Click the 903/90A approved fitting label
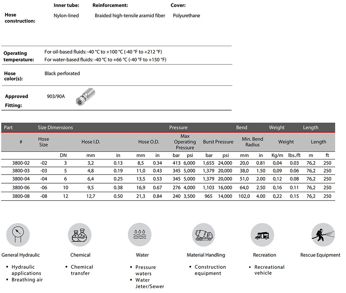The height and width of the screenshot is (293, 346). point(56,96)
